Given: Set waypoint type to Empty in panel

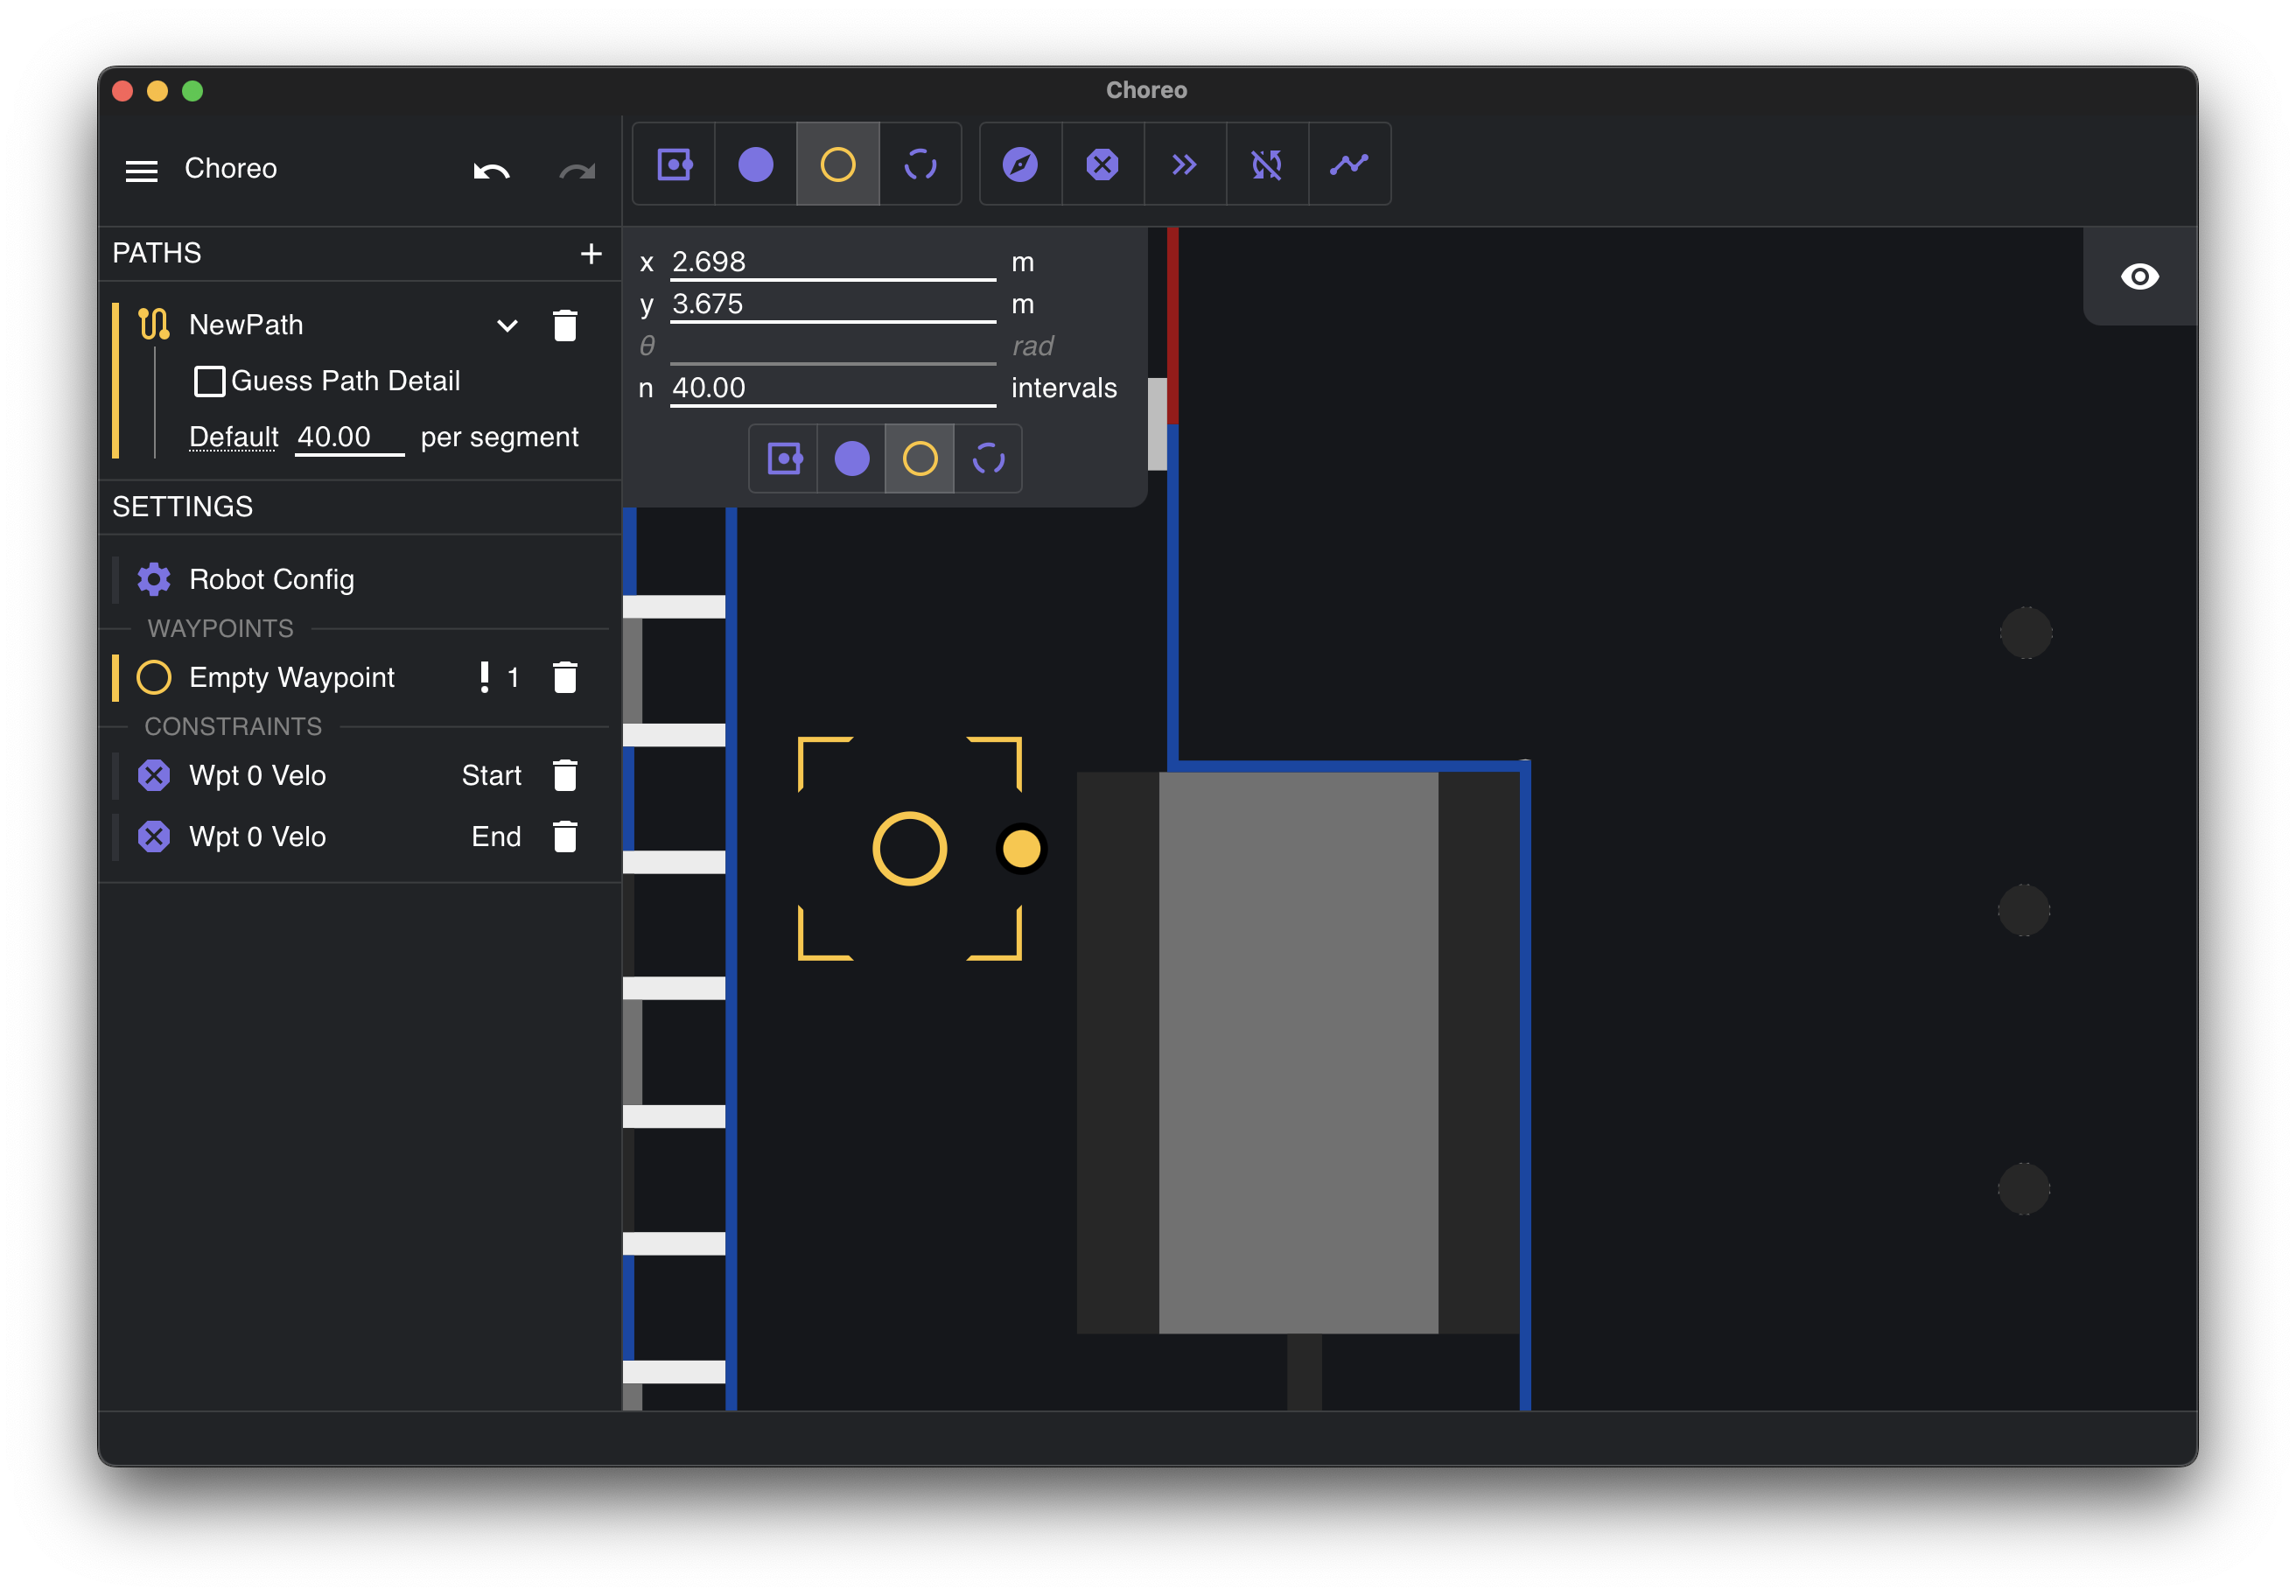Looking at the screenshot, I should [x=919, y=459].
